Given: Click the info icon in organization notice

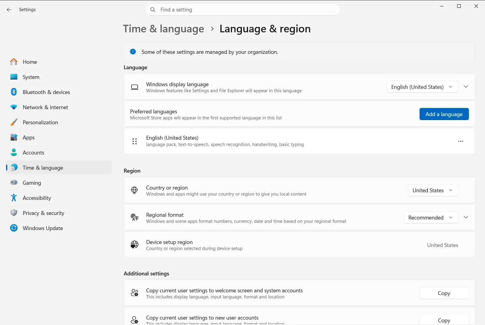Looking at the screenshot, I should [x=133, y=52].
